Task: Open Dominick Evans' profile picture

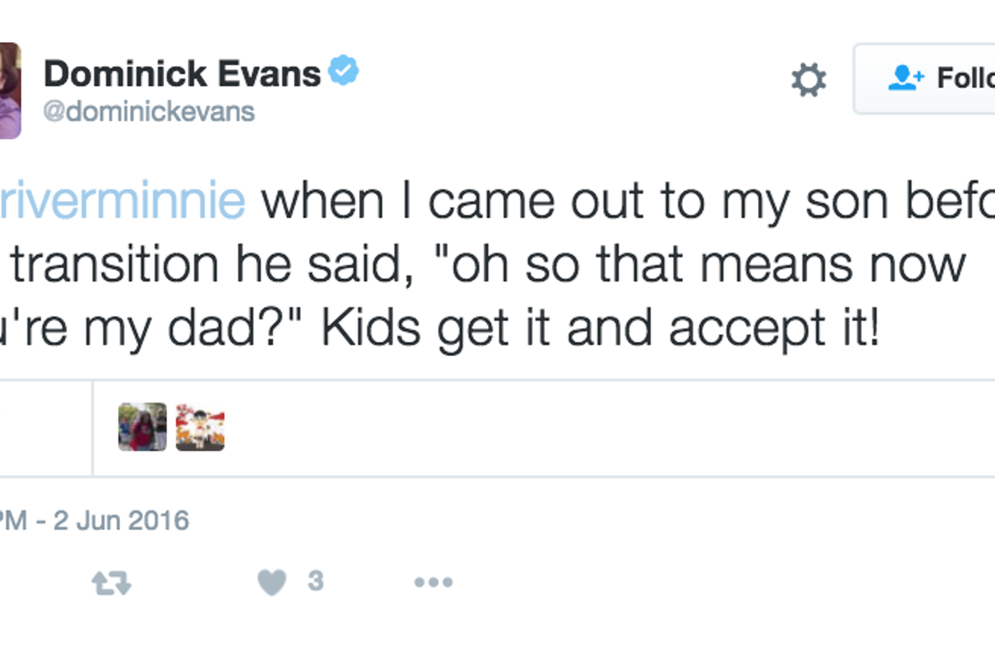Action: coord(10,91)
